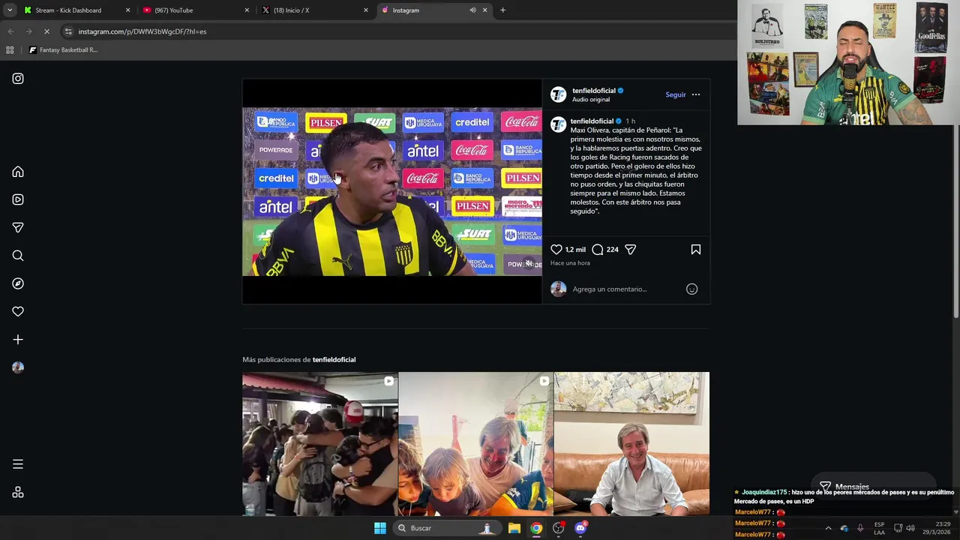Viewport: 960px width, 540px height.
Task: Add a comment input field
Action: tap(625, 289)
